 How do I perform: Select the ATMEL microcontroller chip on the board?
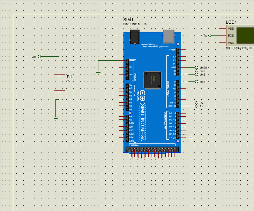click(x=152, y=80)
